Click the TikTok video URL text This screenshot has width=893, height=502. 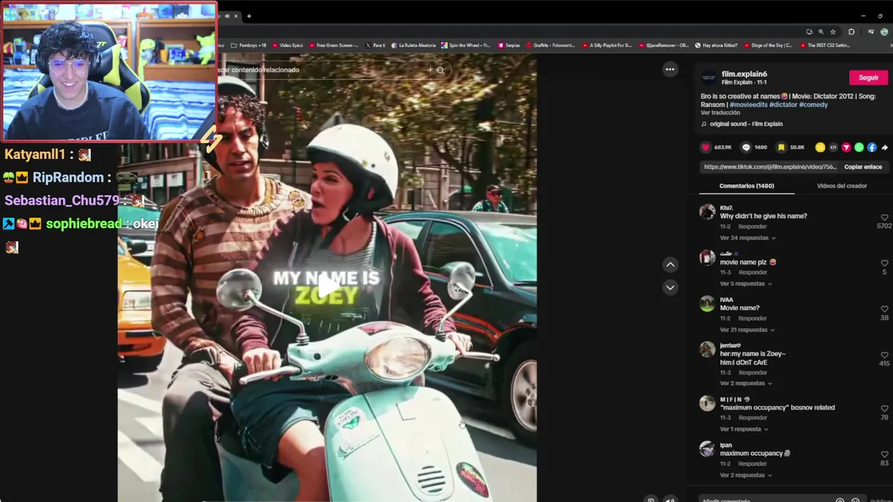(770, 167)
